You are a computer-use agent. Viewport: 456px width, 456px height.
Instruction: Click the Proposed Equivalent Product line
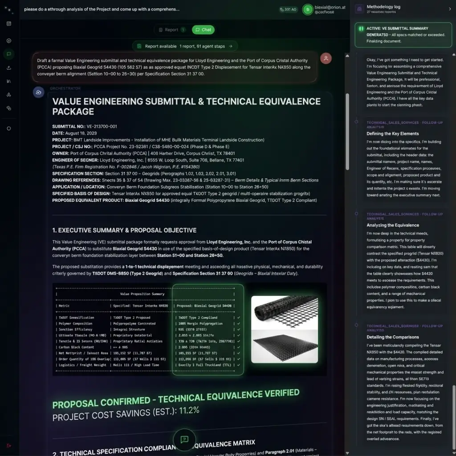(x=185, y=200)
